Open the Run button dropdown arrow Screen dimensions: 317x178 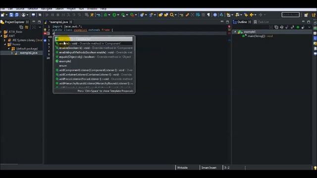pyautogui.click(x=118, y=15)
